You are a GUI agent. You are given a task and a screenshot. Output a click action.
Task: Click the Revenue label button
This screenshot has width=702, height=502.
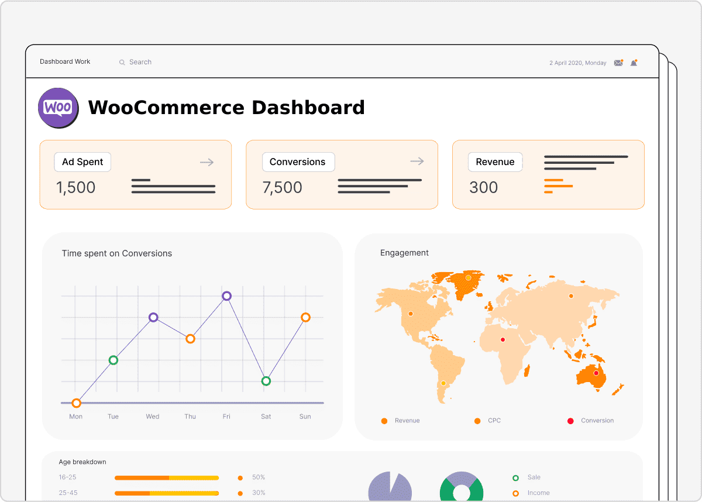click(x=495, y=162)
